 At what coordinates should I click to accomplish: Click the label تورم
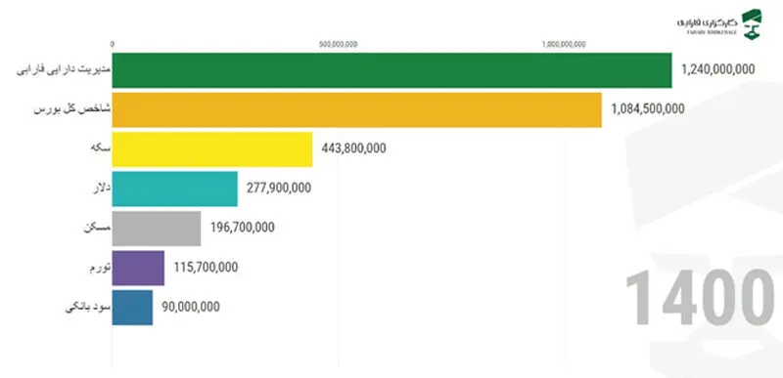(100, 268)
